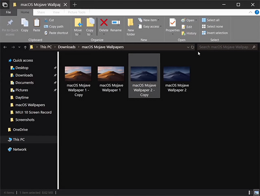This screenshot has width=260, height=196.
Task: Open the File menu
Action: pyautogui.click(x=8, y=12)
